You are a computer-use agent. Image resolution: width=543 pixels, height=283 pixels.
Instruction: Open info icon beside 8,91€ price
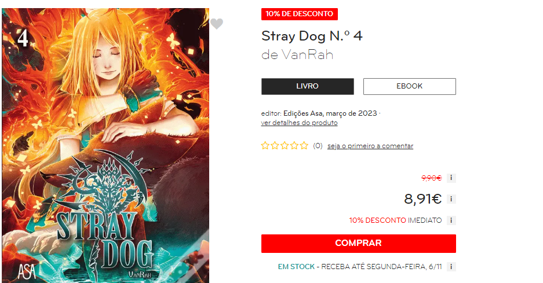pos(451,199)
